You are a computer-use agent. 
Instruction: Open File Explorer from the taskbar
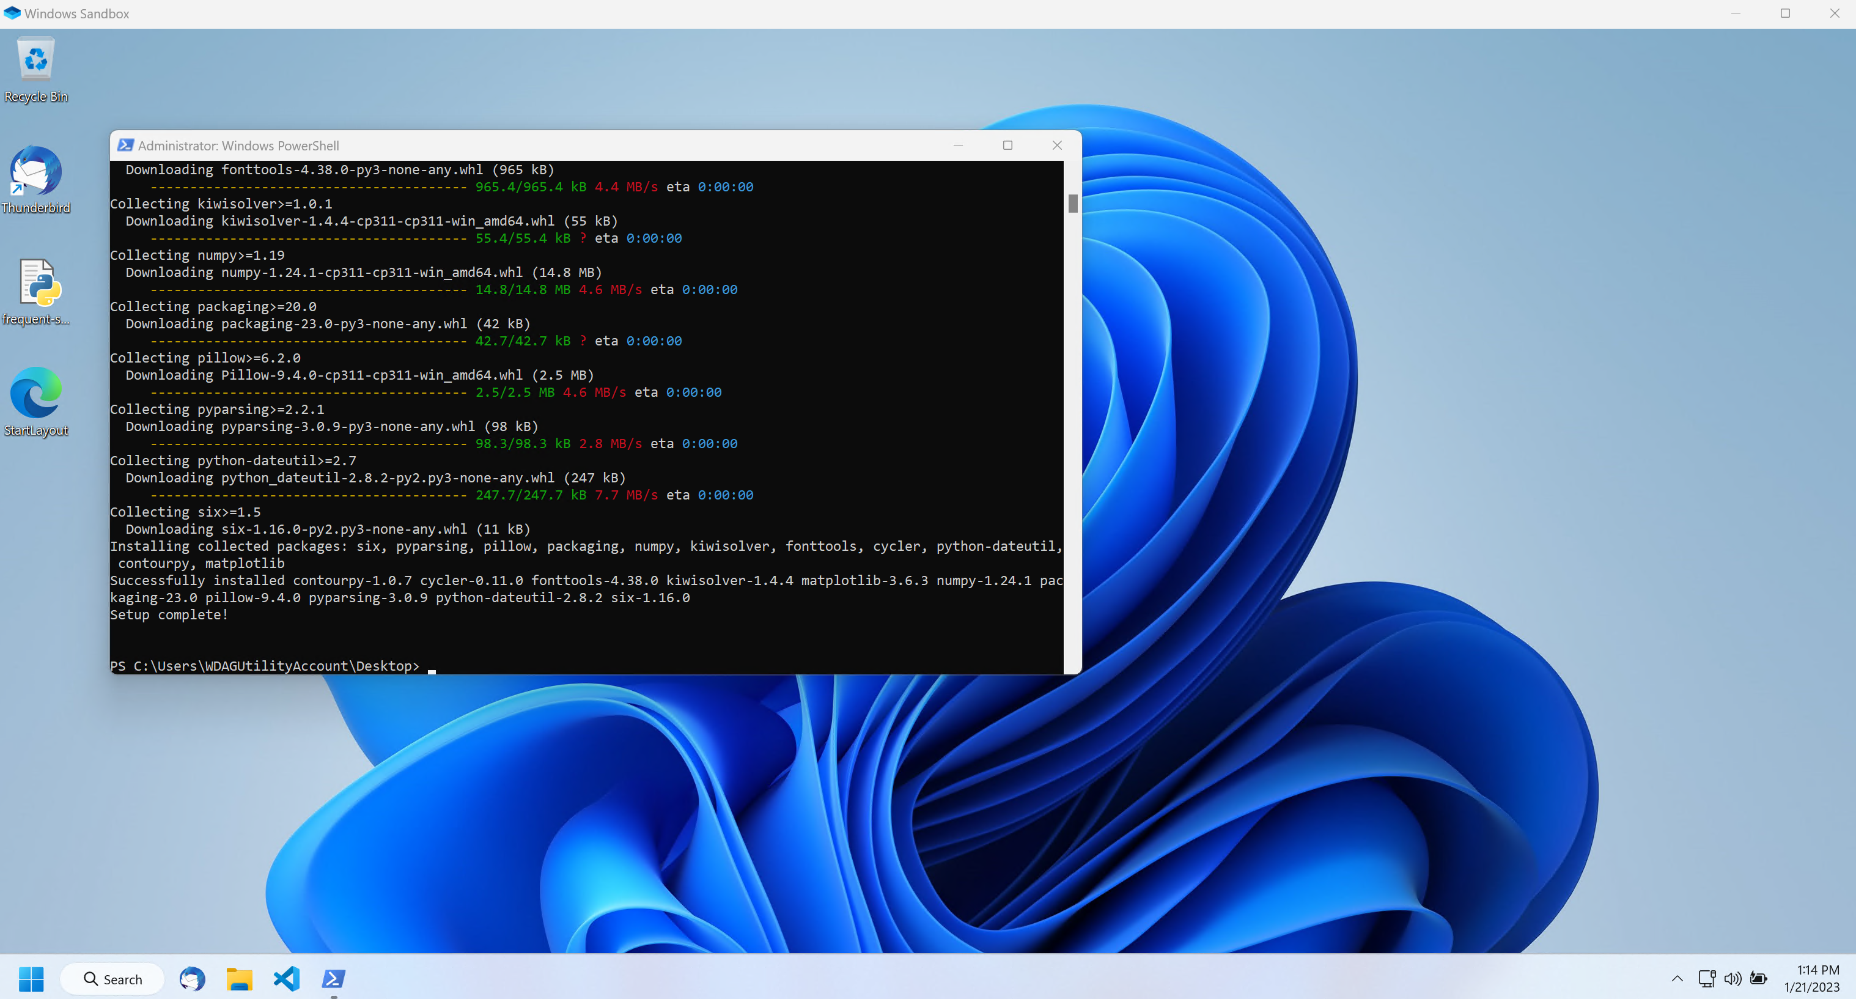[239, 978]
